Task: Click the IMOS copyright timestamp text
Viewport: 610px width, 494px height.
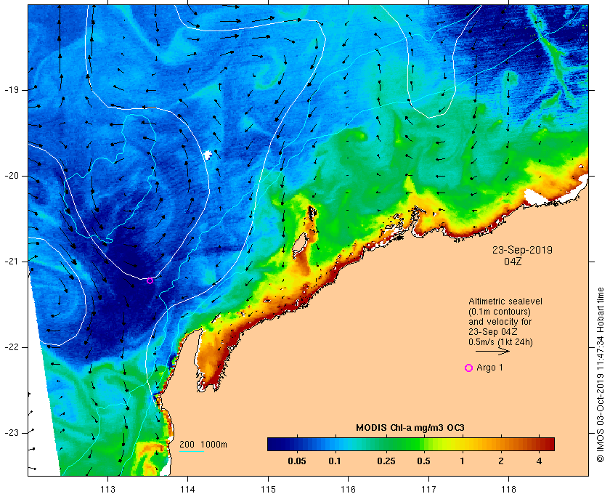Action: 600,375
